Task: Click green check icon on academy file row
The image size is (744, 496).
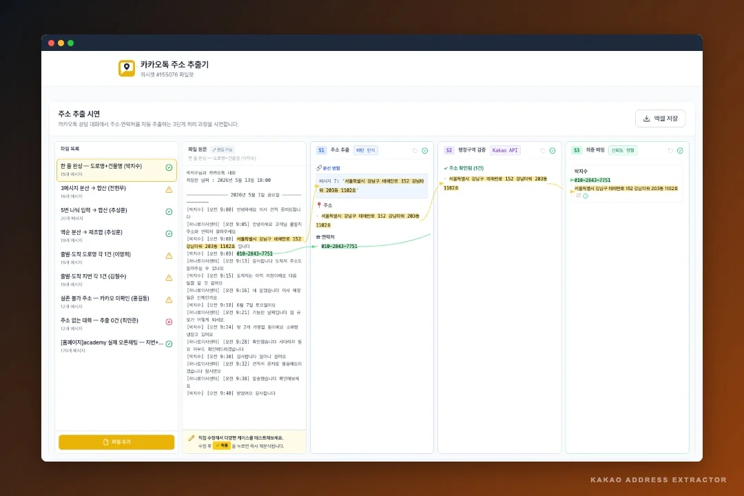Action: [169, 344]
